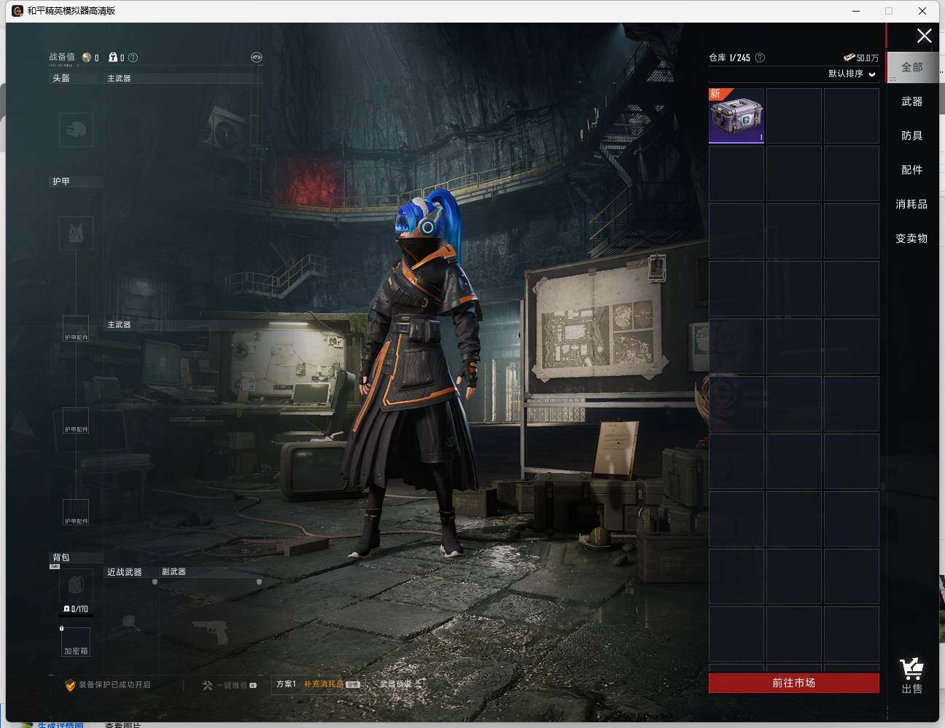Click the 武器预设 button
945x728 pixels.
(396, 684)
